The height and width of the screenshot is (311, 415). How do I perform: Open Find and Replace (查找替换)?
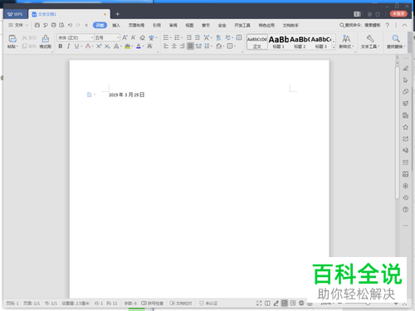tap(396, 41)
